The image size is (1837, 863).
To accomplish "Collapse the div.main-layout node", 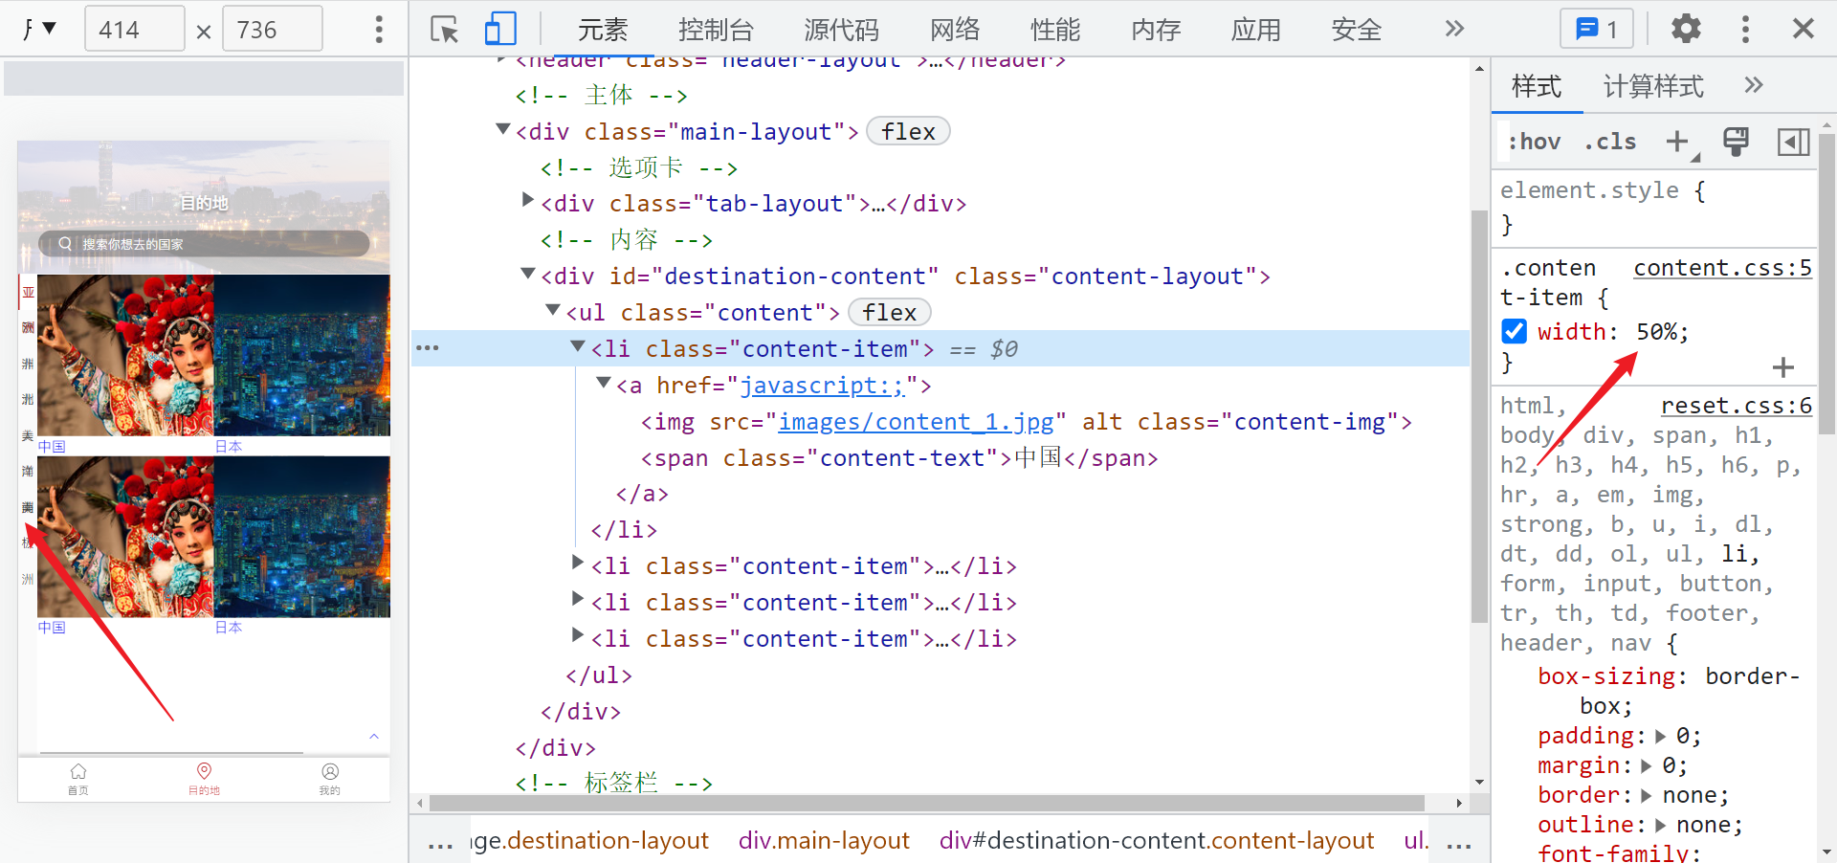I will click(502, 129).
